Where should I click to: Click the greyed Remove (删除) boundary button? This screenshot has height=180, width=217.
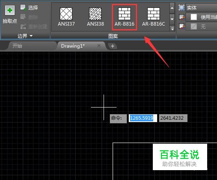[x=29, y=17]
